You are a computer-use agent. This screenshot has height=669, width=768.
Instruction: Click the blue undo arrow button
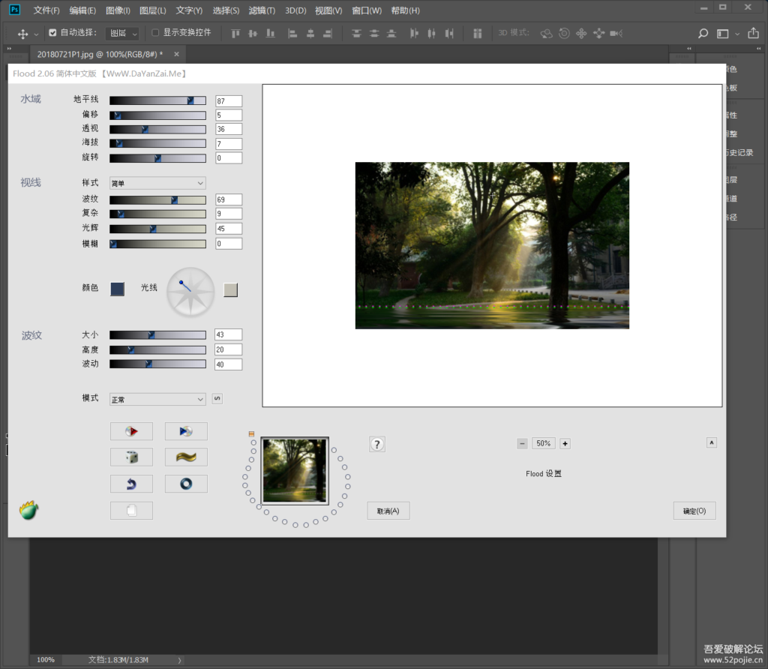point(131,484)
